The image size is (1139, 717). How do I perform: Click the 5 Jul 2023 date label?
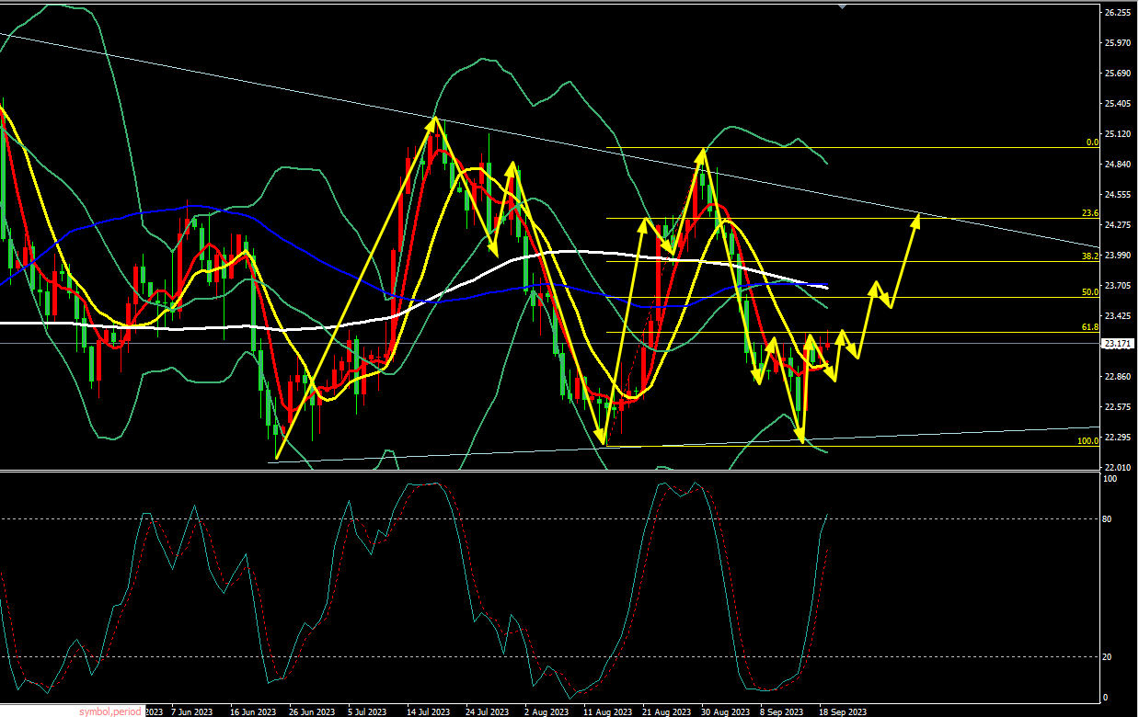click(x=369, y=711)
